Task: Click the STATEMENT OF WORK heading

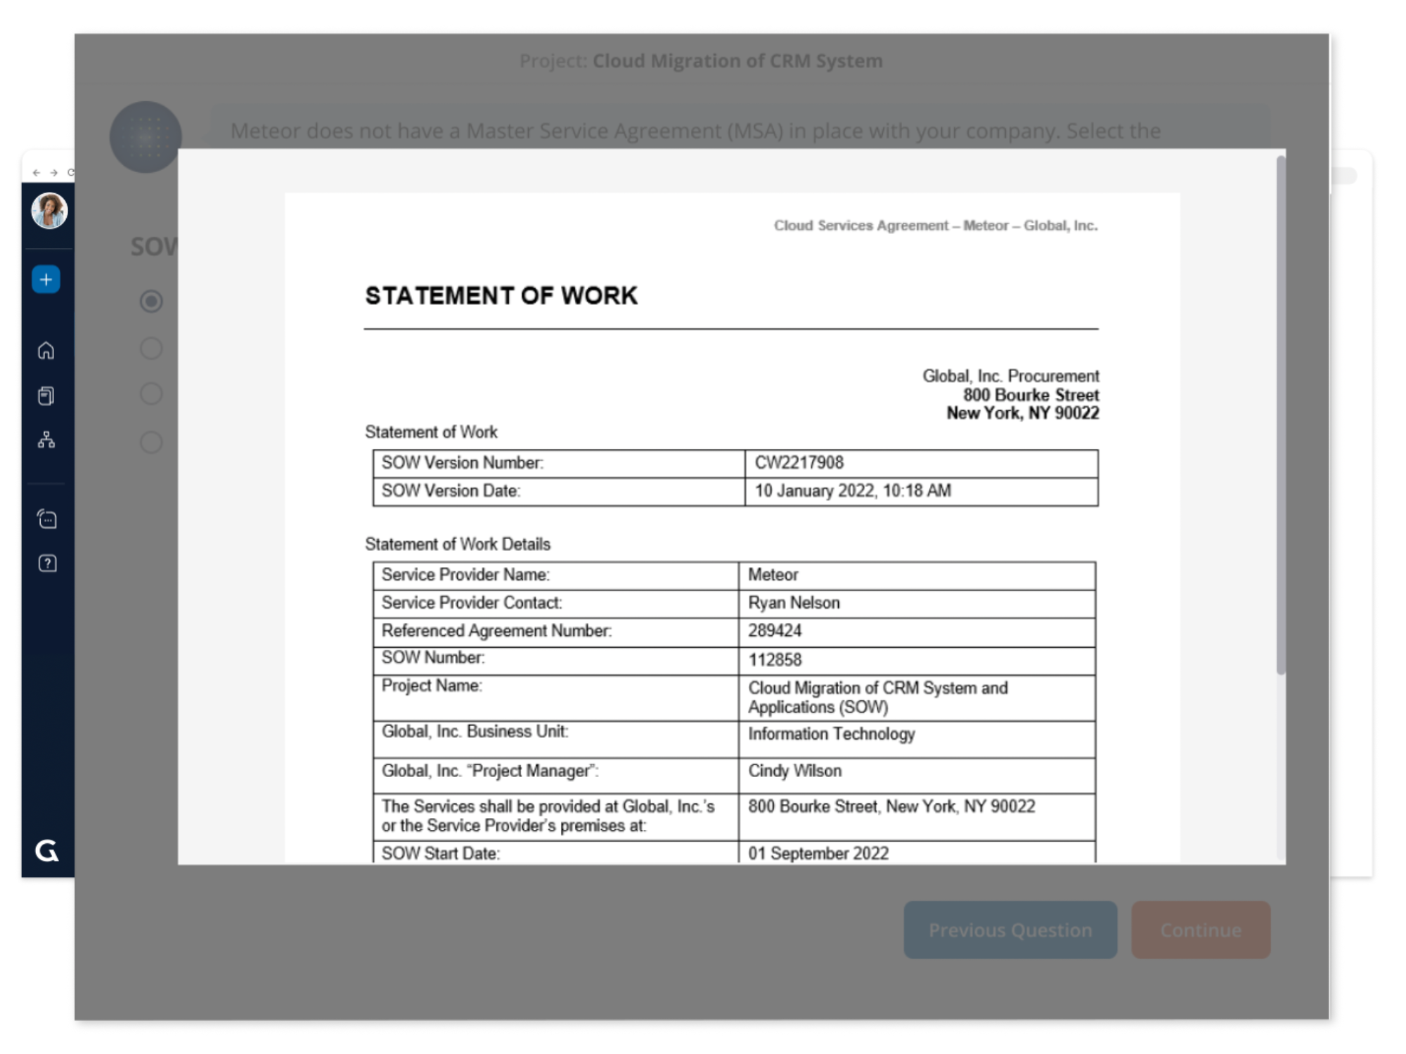Action: pos(501,295)
